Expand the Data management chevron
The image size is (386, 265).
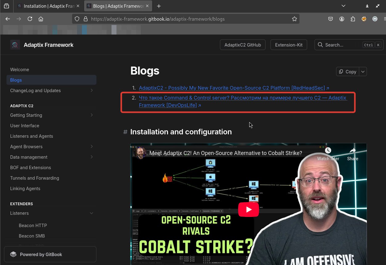[x=92, y=157]
